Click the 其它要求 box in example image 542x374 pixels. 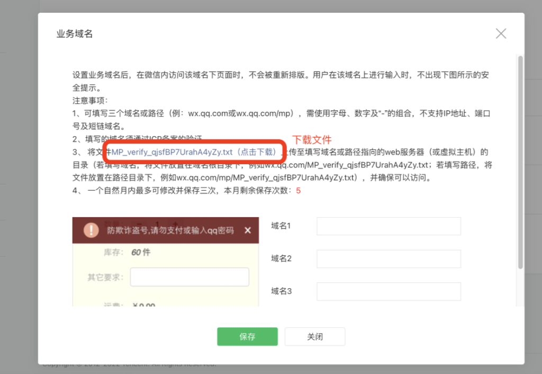click(x=189, y=277)
